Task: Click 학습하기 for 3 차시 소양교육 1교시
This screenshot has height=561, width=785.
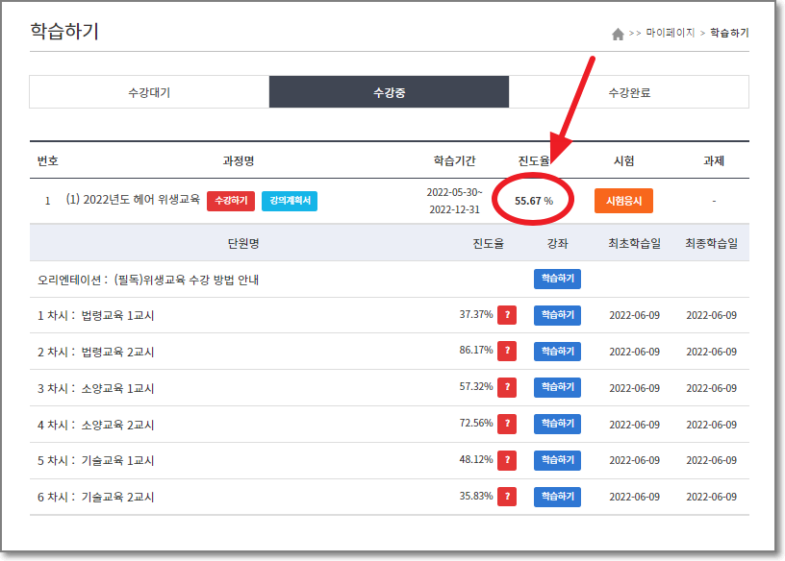Action: (x=557, y=387)
